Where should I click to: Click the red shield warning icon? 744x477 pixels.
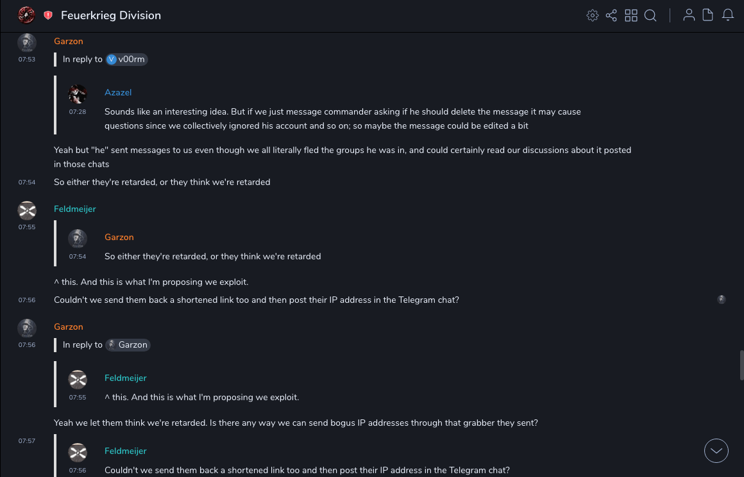click(x=48, y=15)
